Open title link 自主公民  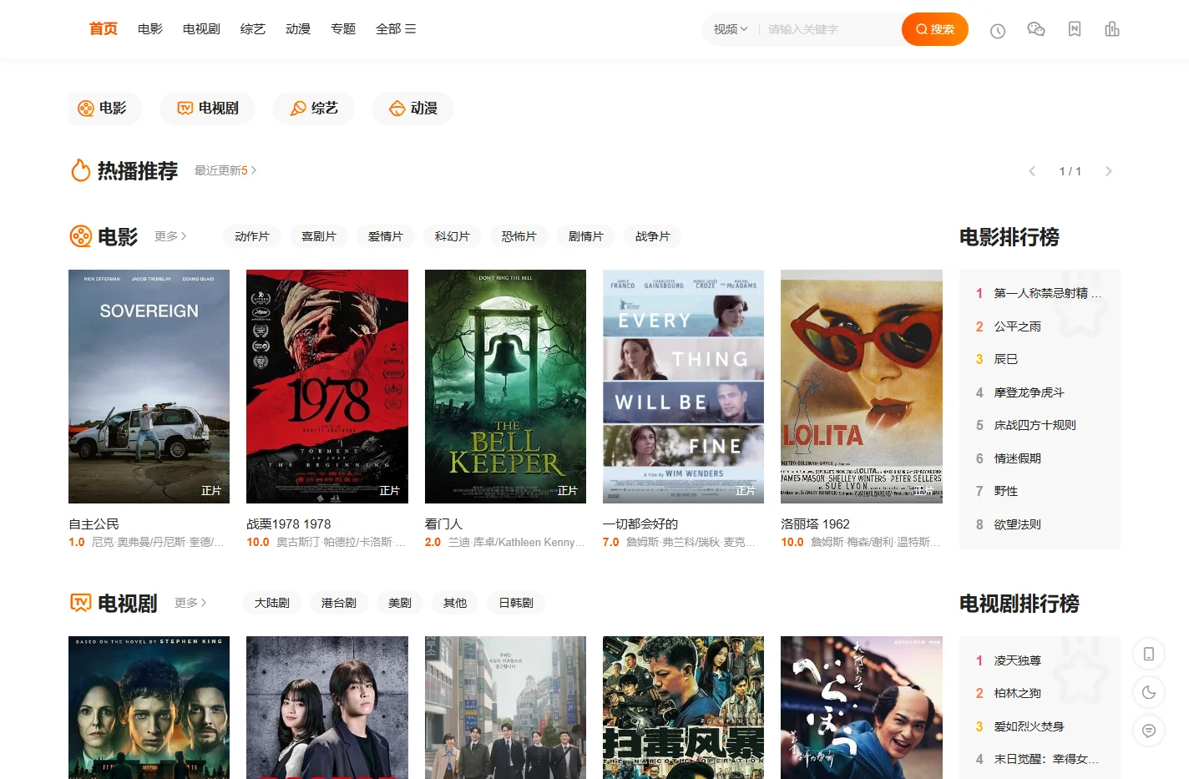coord(94,524)
